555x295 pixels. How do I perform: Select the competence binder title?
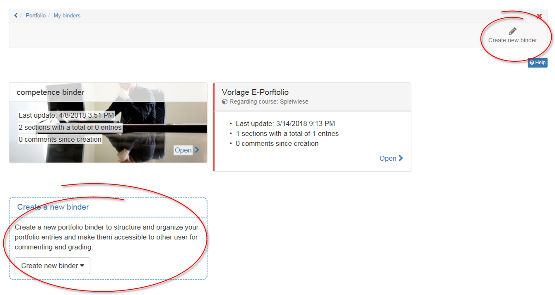click(51, 92)
